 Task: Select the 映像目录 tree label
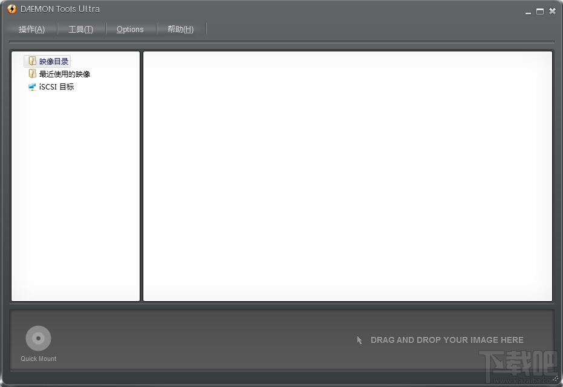coord(54,62)
